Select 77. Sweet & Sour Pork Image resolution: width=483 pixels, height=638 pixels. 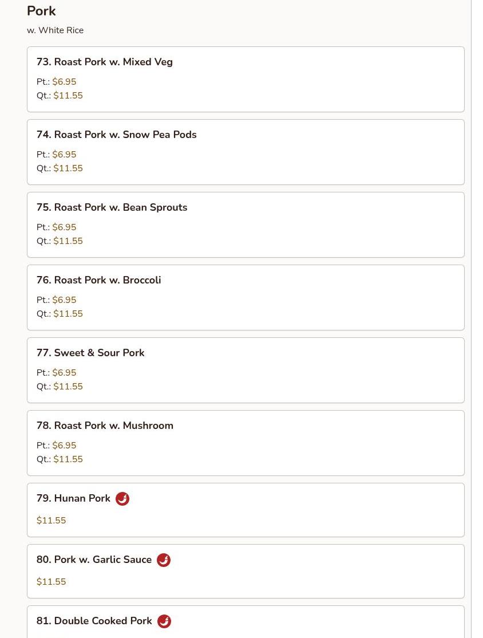246,371
